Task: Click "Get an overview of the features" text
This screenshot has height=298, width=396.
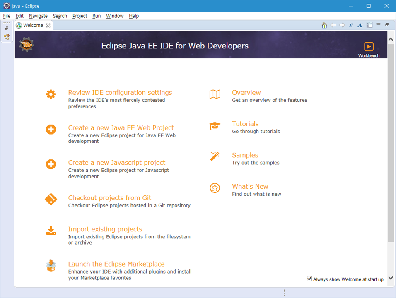Action: (270, 100)
